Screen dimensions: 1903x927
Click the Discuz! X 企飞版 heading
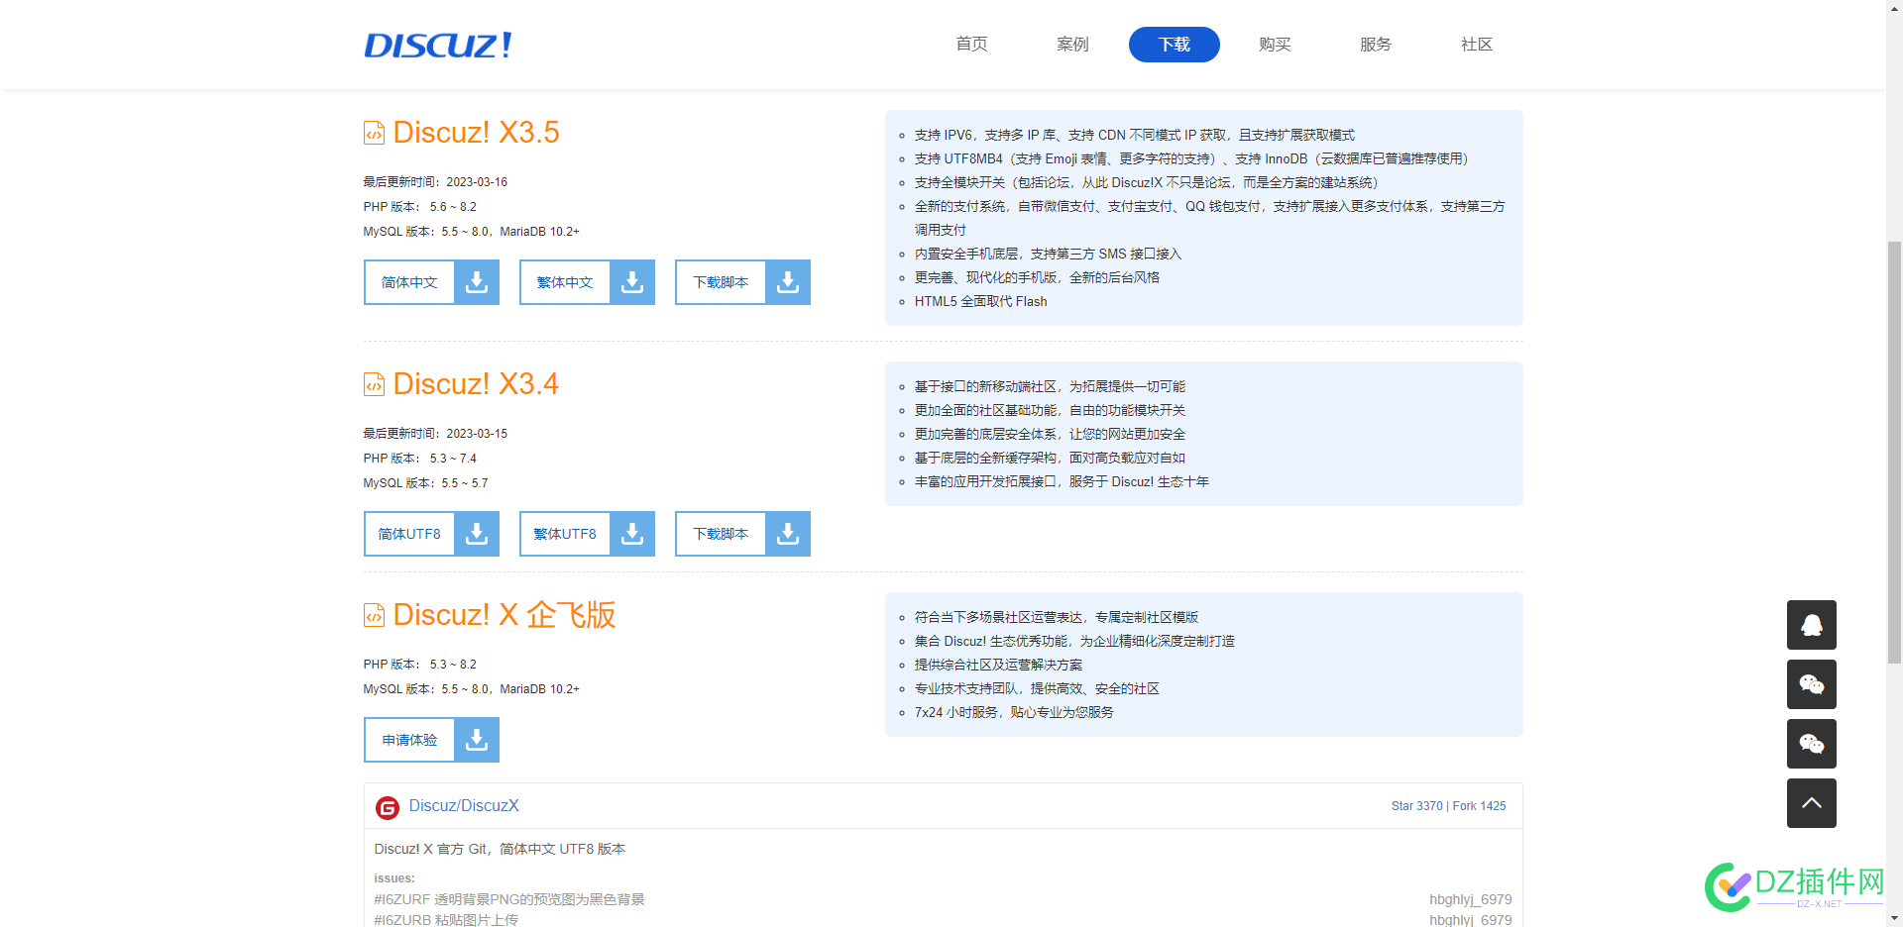(504, 615)
